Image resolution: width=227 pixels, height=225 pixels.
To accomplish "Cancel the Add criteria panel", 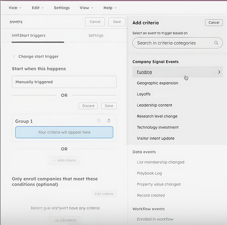I will click(213, 23).
